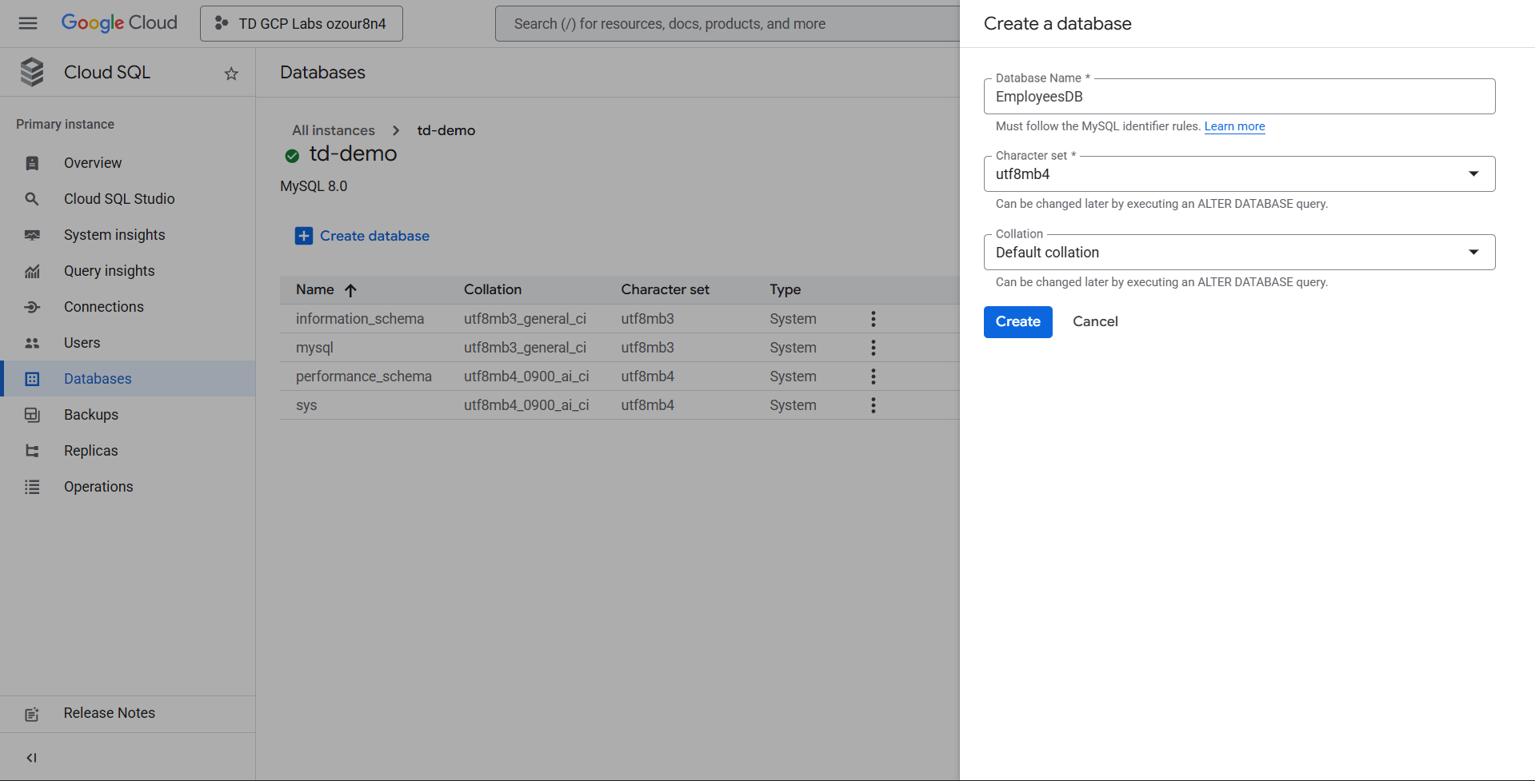Viewport: 1535px width, 781px height.
Task: Follow the Learn more link
Action: pos(1234,126)
